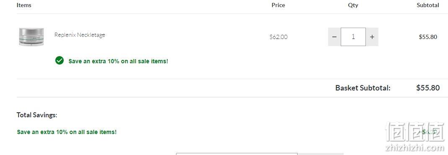This screenshot has width=448, height=155.
Task: Click the $62.00 item price
Action: tap(279, 37)
